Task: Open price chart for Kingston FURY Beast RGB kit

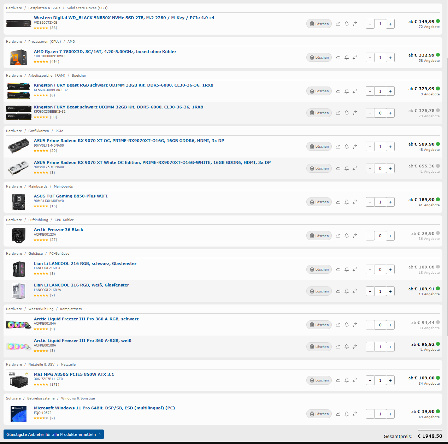Action: click(338, 91)
